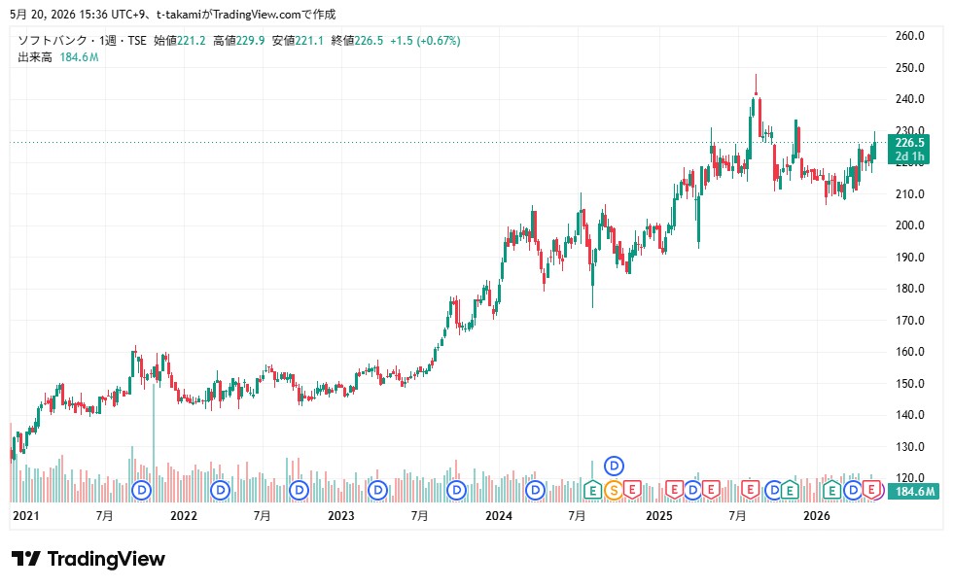Click the 2022 time axis label
This screenshot has width=953, height=588.
click(x=184, y=516)
